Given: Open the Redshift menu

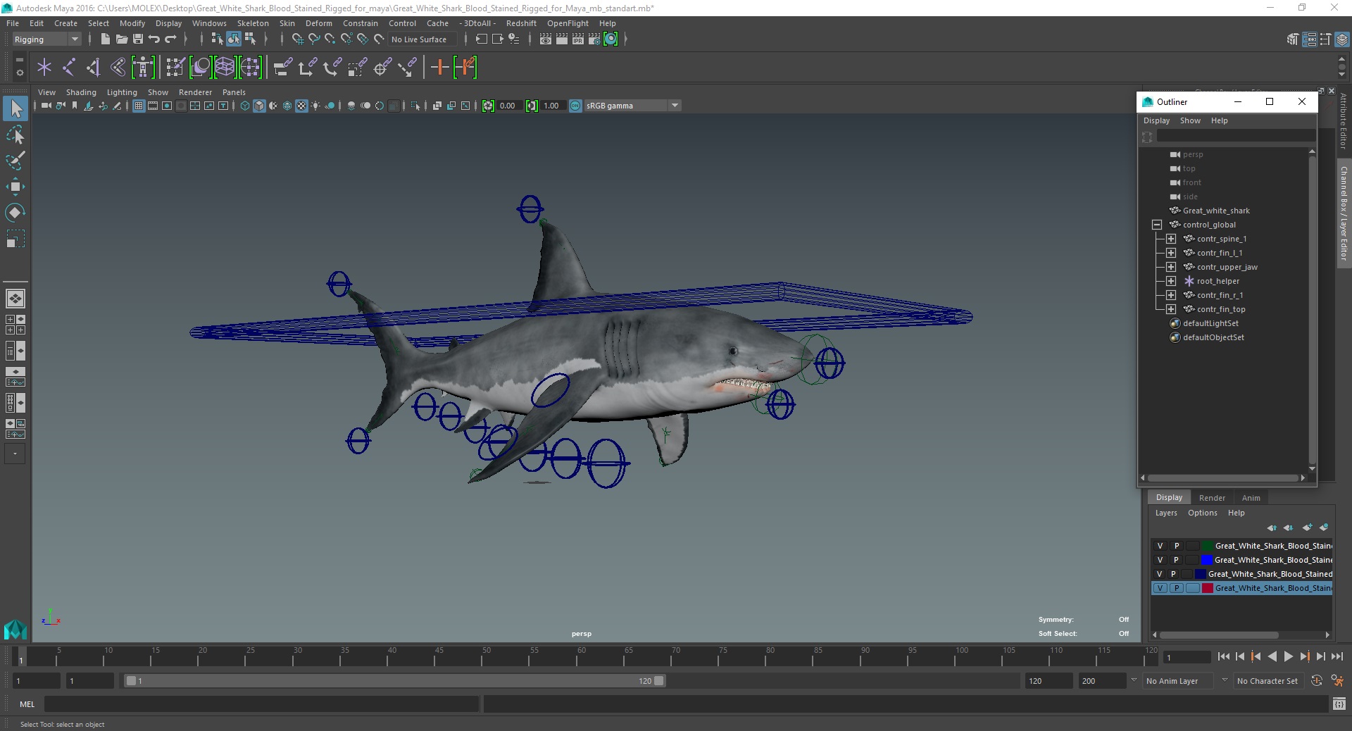Looking at the screenshot, I should point(521,23).
